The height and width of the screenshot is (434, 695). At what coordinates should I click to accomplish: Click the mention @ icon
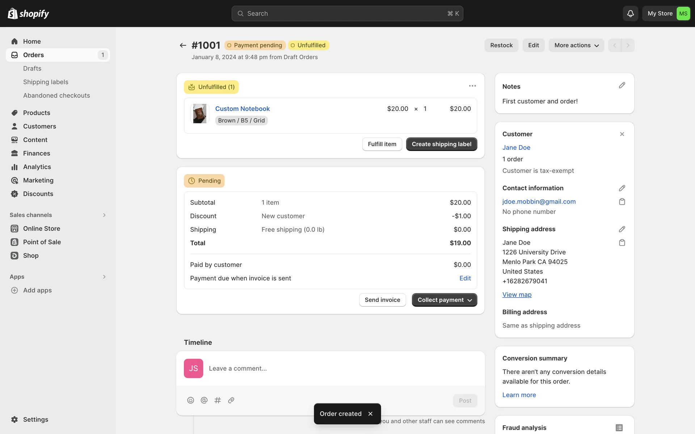click(x=204, y=400)
